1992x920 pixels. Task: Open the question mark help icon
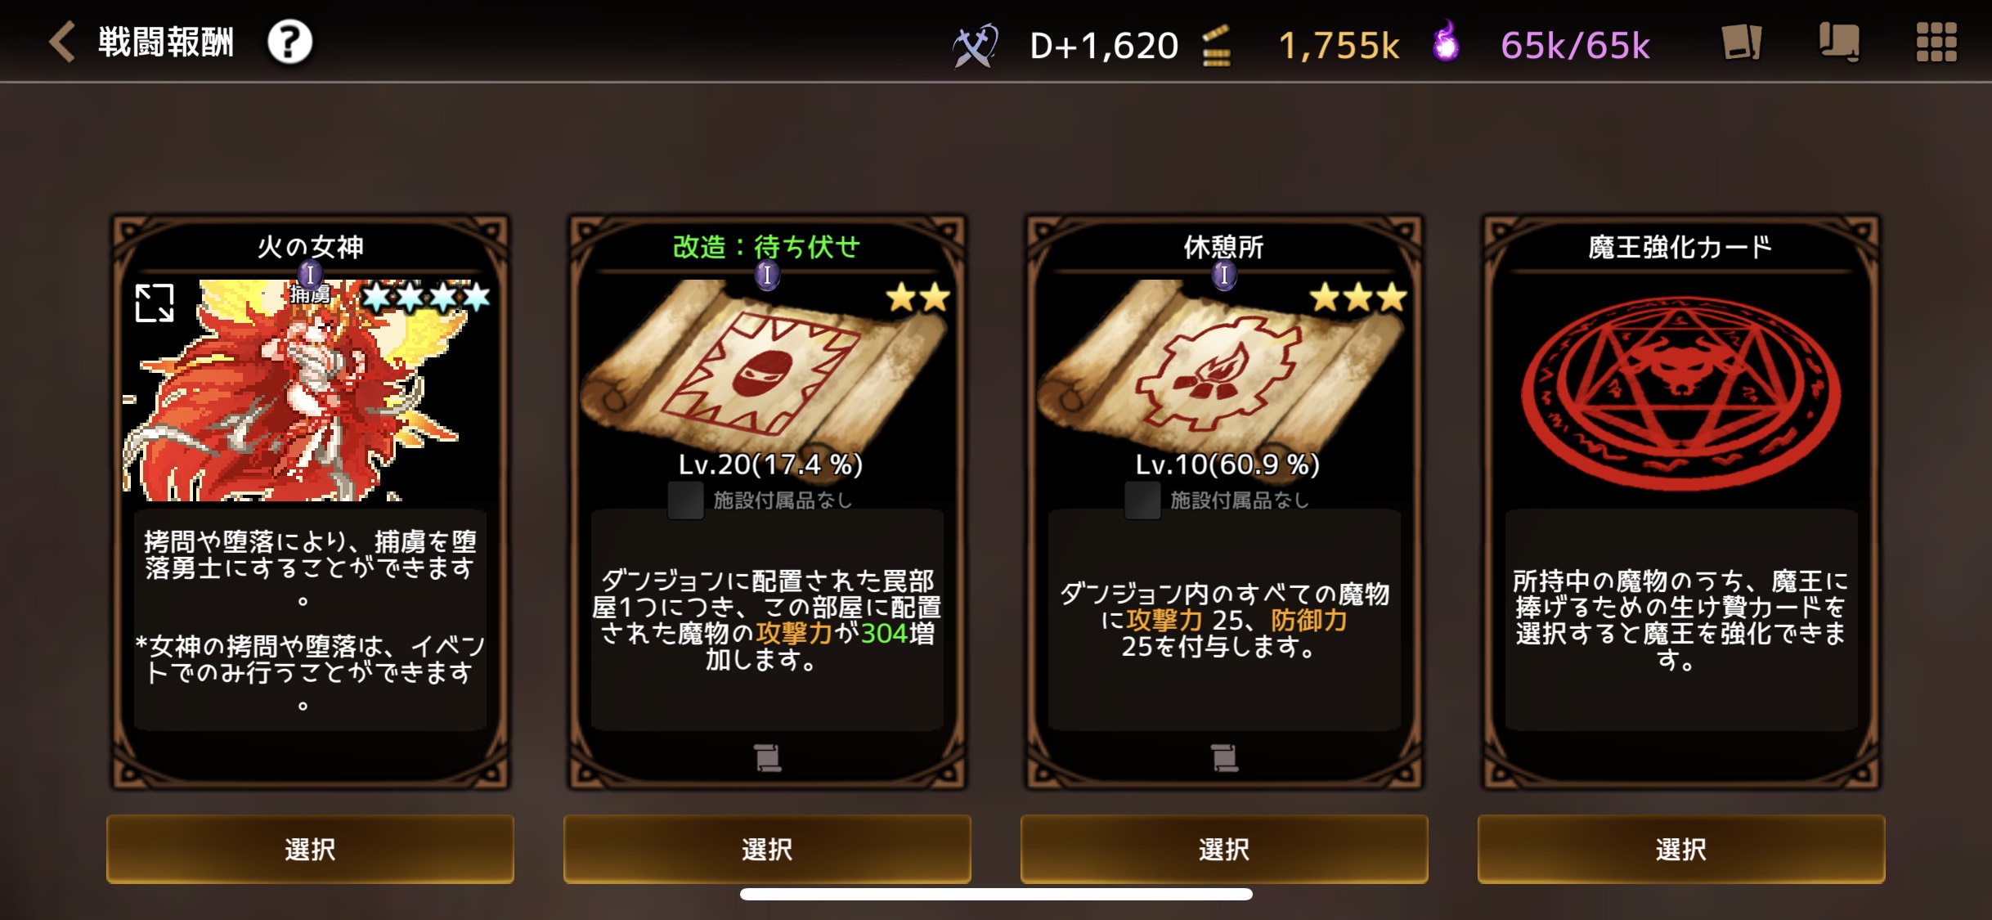click(x=289, y=42)
